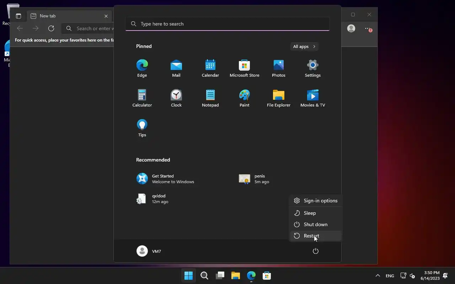Open taskbar Search magnifier
Screen dimensions: 455x284
(204, 275)
